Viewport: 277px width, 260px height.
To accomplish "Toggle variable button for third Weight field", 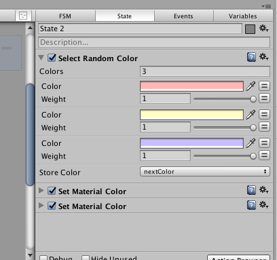I will [x=264, y=155].
